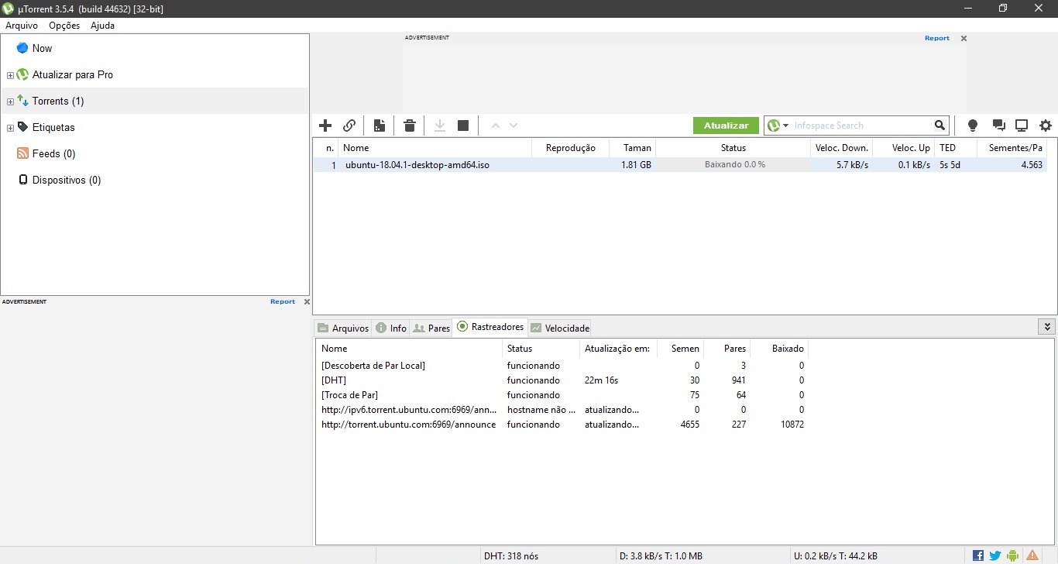Expand the Etiquetas tree node
The image size is (1058, 564).
[x=10, y=128]
